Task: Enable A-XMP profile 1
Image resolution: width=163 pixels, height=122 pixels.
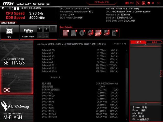Action: [x=39, y=29]
